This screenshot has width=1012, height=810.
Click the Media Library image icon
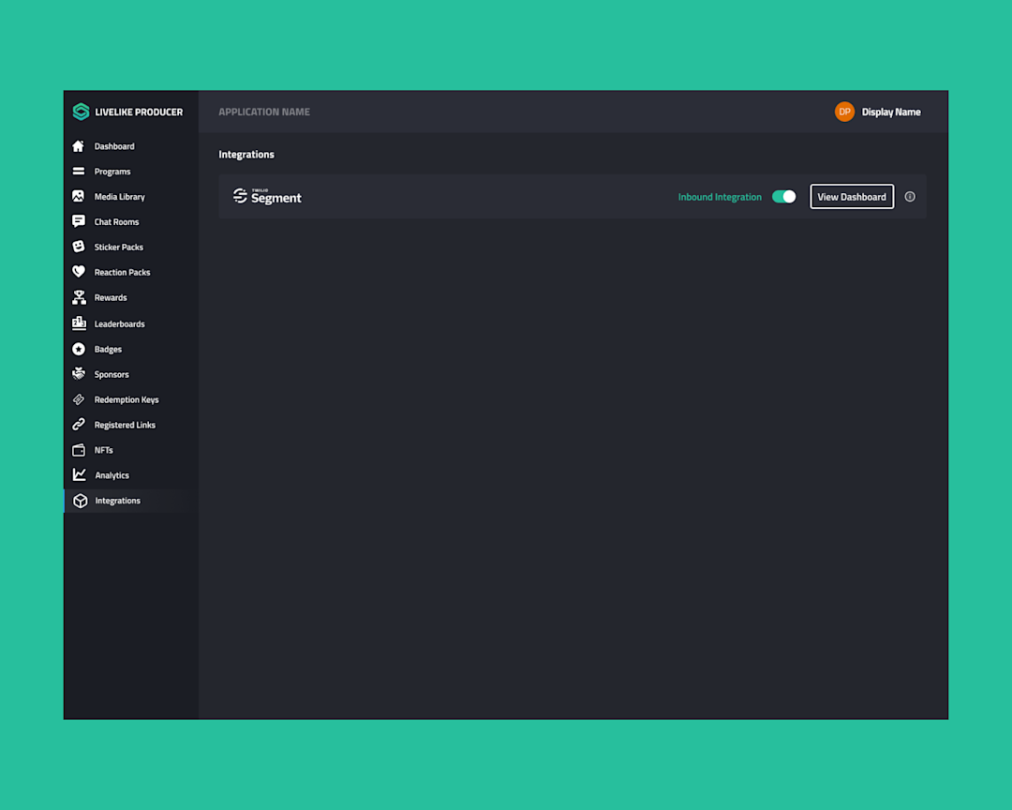(78, 196)
